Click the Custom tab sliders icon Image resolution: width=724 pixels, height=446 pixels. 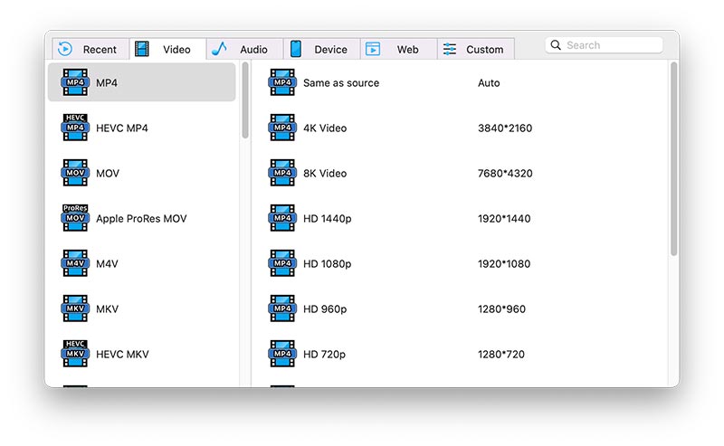[x=450, y=49]
